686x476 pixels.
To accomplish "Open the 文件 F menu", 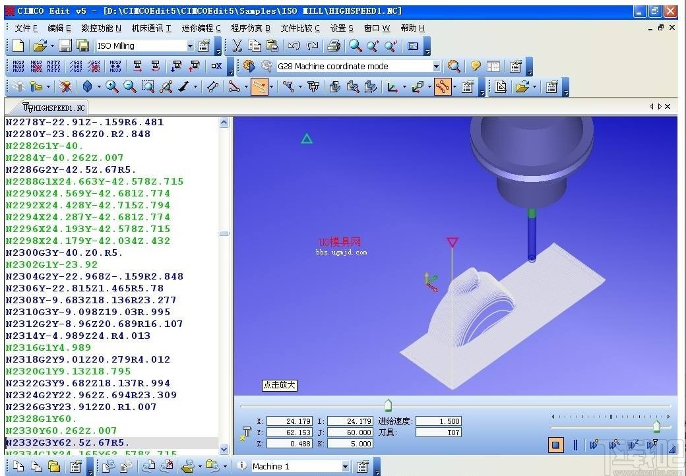I will pyautogui.click(x=26, y=28).
